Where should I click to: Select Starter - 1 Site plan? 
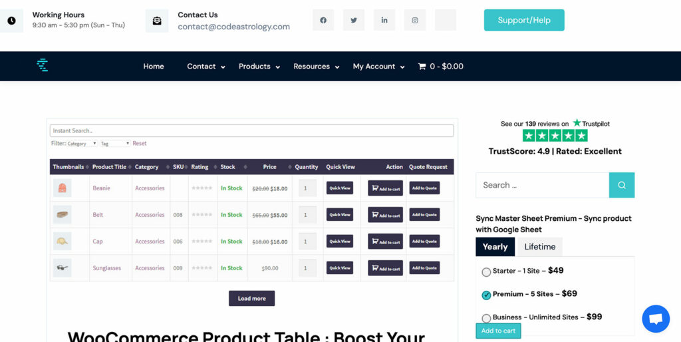point(486,272)
